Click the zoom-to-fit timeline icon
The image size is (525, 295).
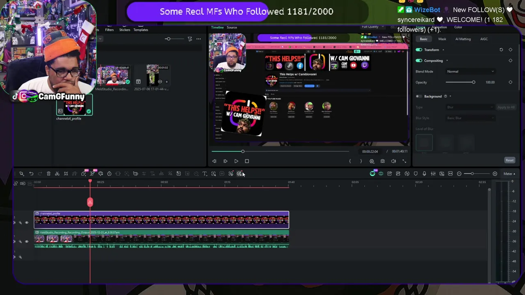(x=450, y=174)
